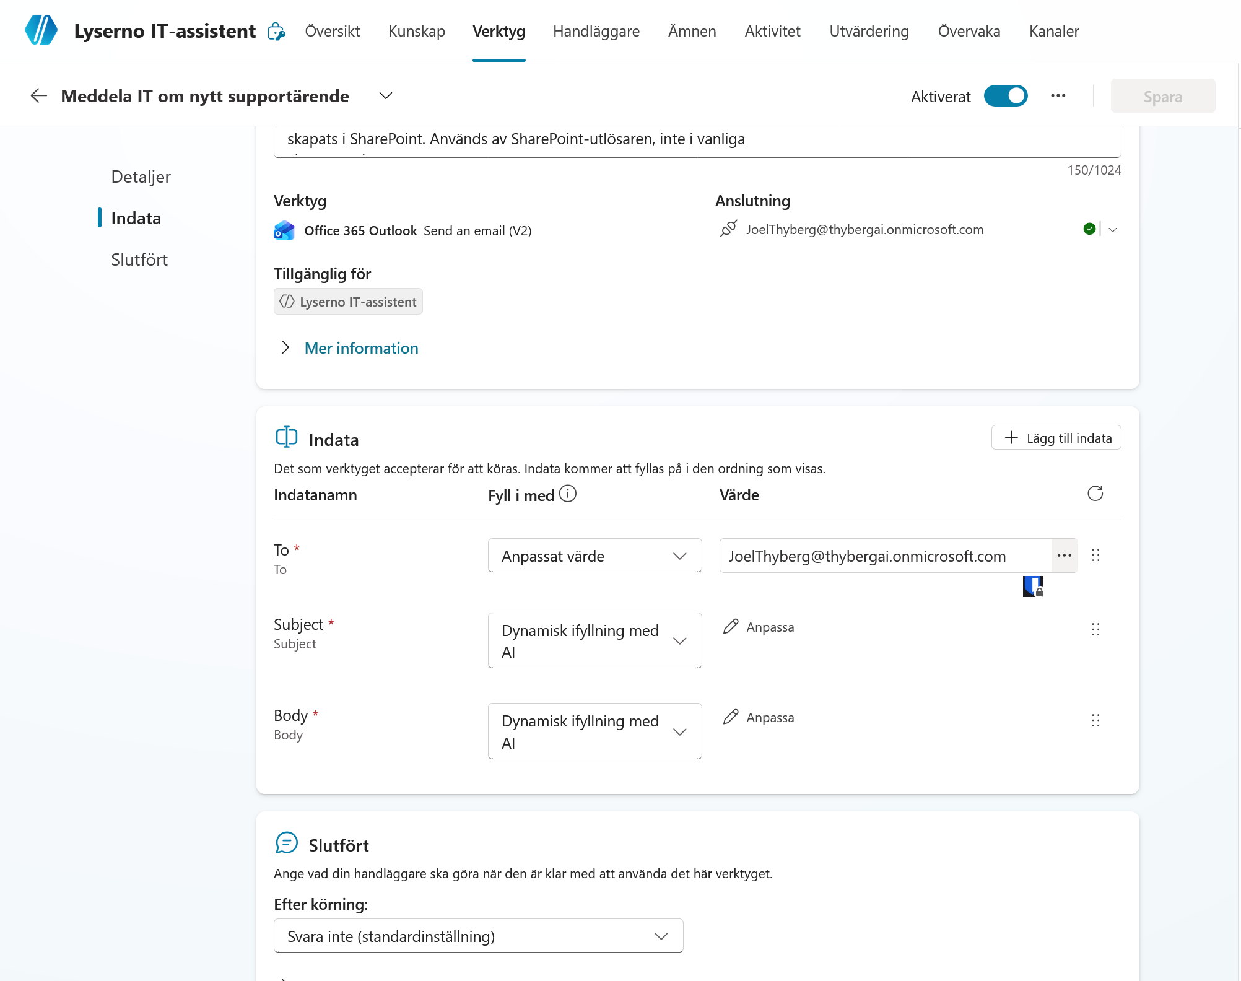Click the password manager icon below the To field

(1033, 586)
